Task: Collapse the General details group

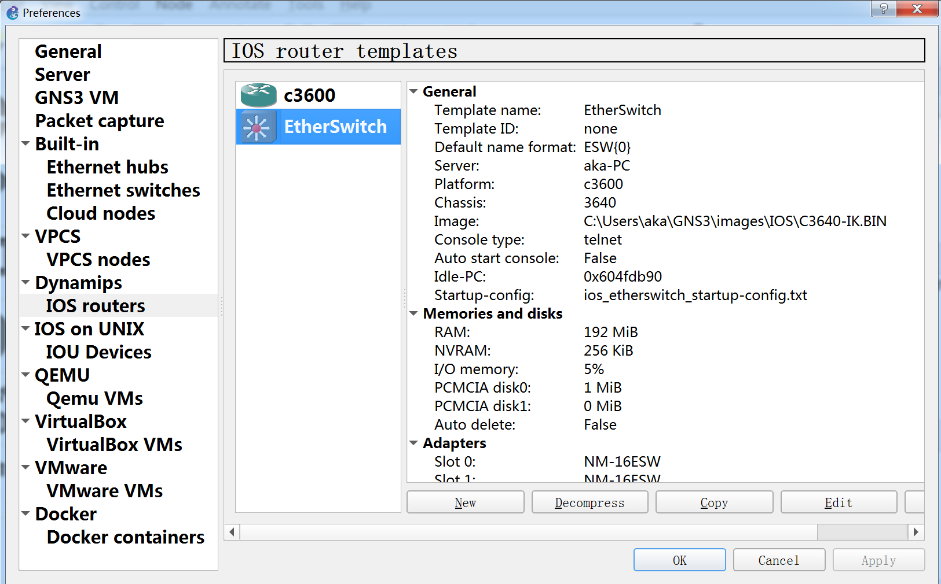Action: (x=413, y=91)
